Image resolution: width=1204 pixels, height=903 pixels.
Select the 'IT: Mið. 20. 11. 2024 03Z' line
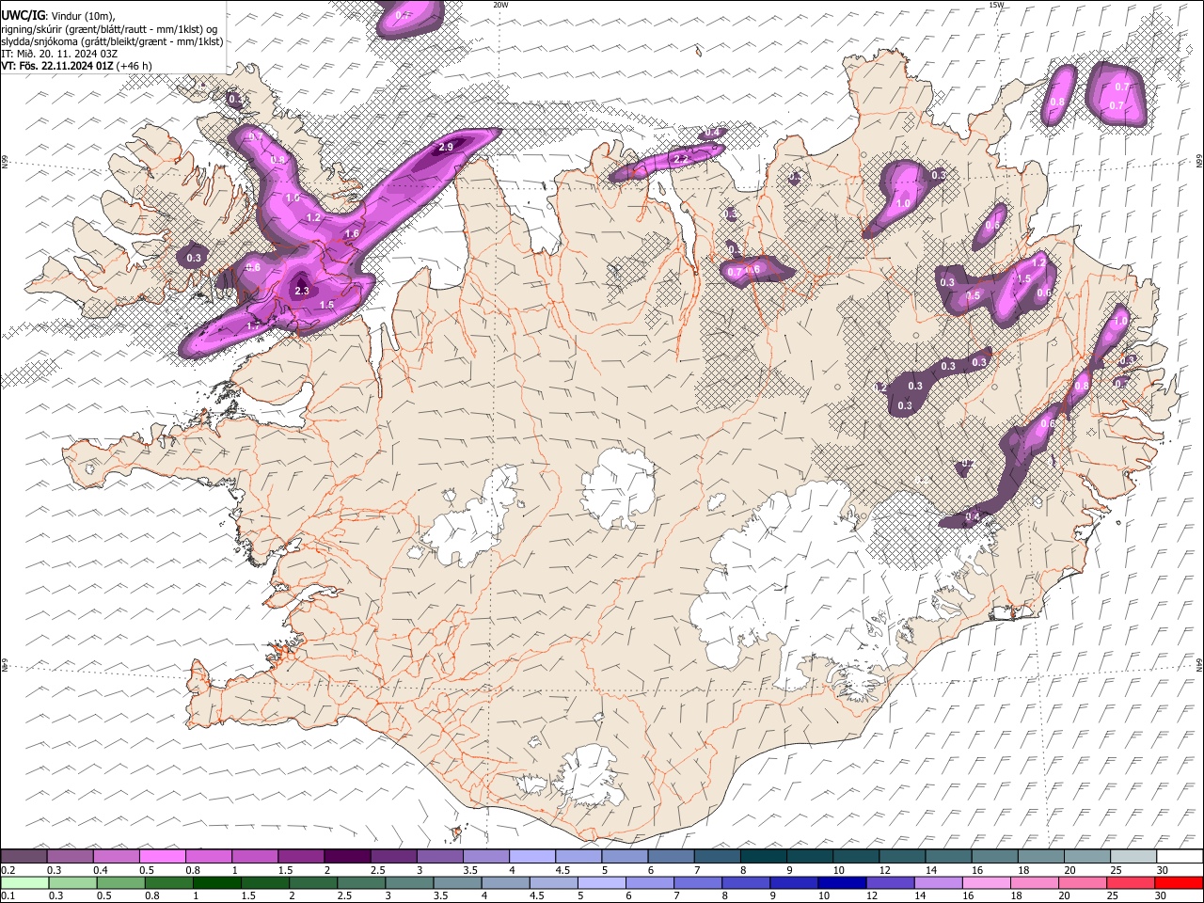point(59,54)
